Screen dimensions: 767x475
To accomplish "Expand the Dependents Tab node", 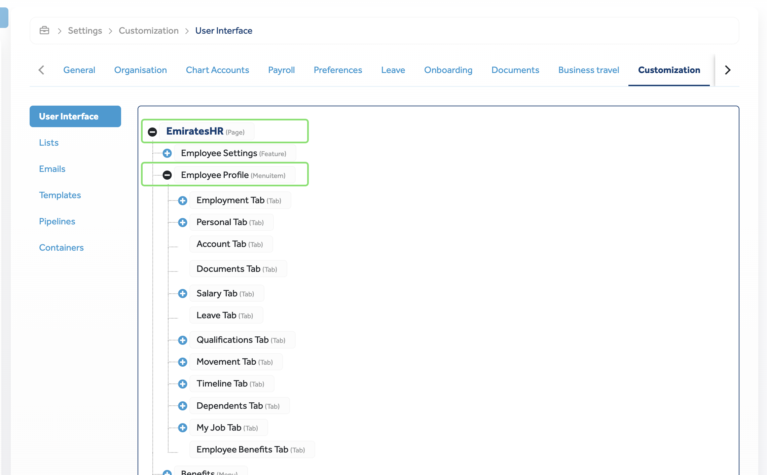I will 182,406.
